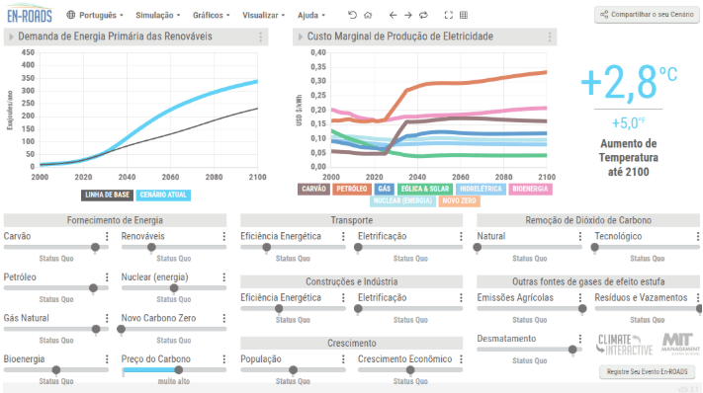Open the MIT Management logo link

click(x=680, y=344)
